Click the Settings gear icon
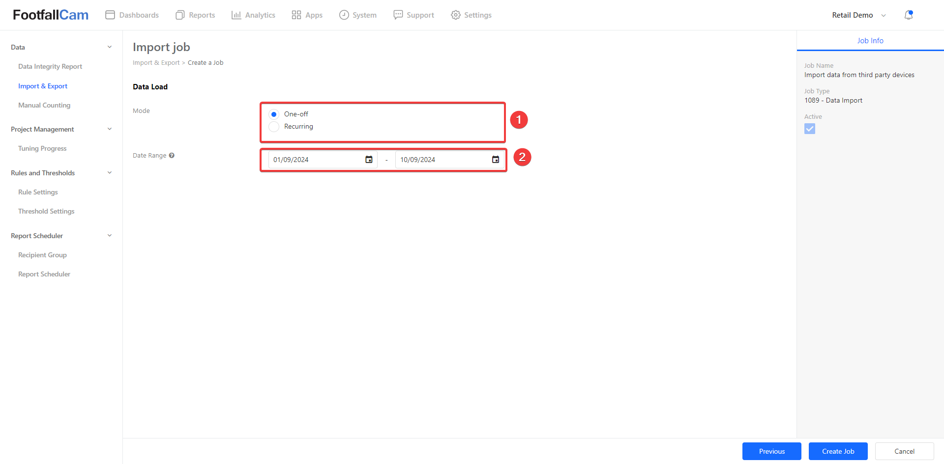 coord(456,15)
